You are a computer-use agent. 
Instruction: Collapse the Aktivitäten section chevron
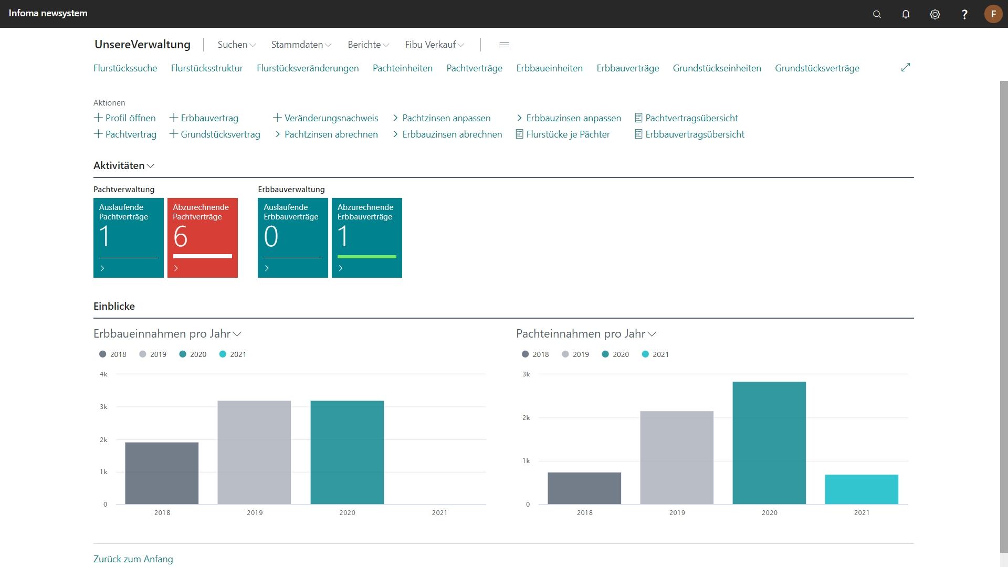click(x=151, y=166)
